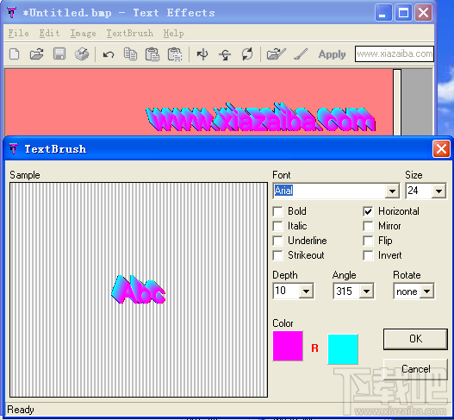This screenshot has width=454, height=420.
Task: Click the Print toolbar icon
Action: (x=82, y=54)
